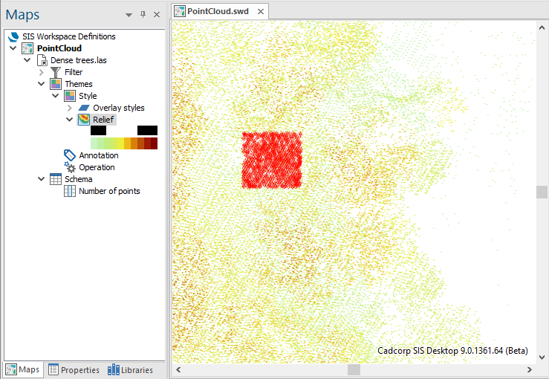Collapse the Schema node
Image resolution: width=549 pixels, height=379 pixels.
(41, 178)
